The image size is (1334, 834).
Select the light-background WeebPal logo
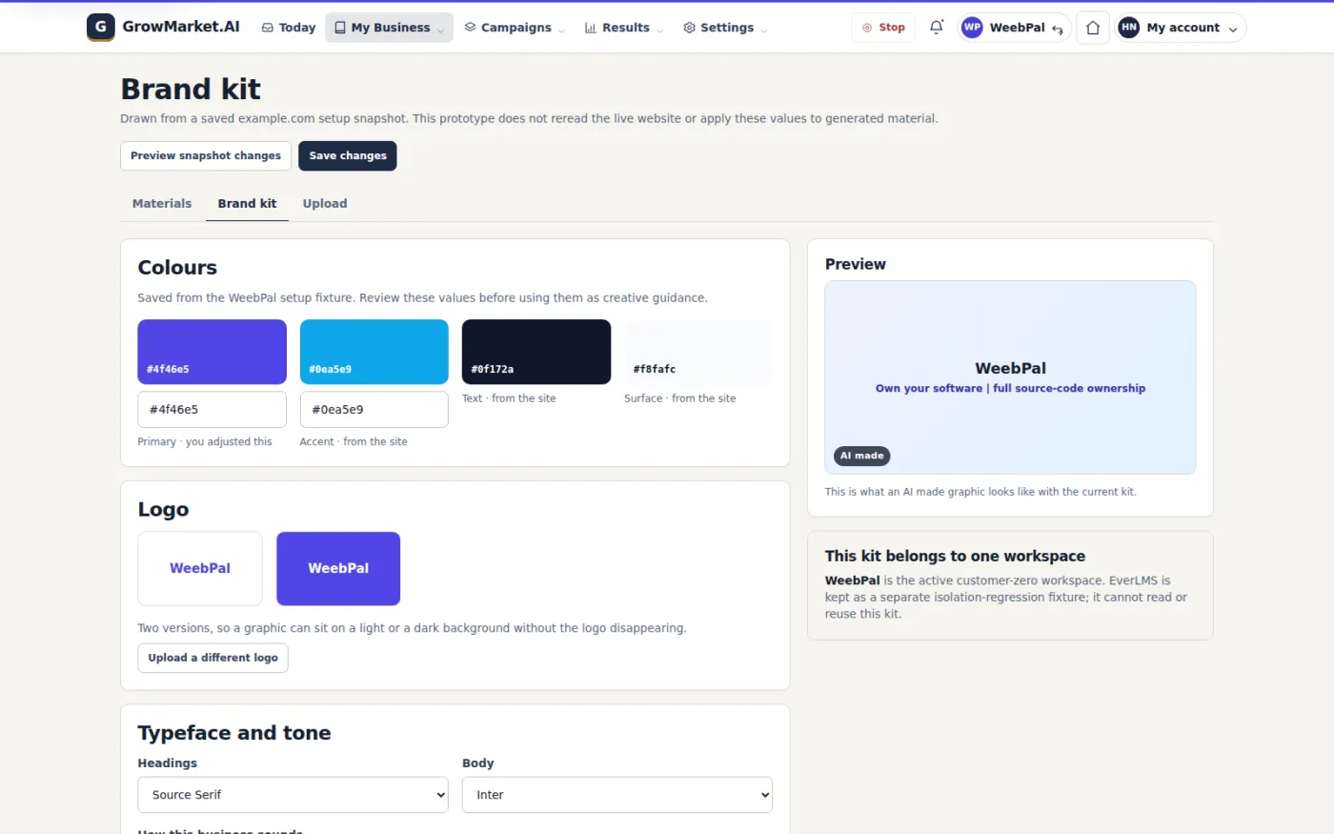[200, 568]
